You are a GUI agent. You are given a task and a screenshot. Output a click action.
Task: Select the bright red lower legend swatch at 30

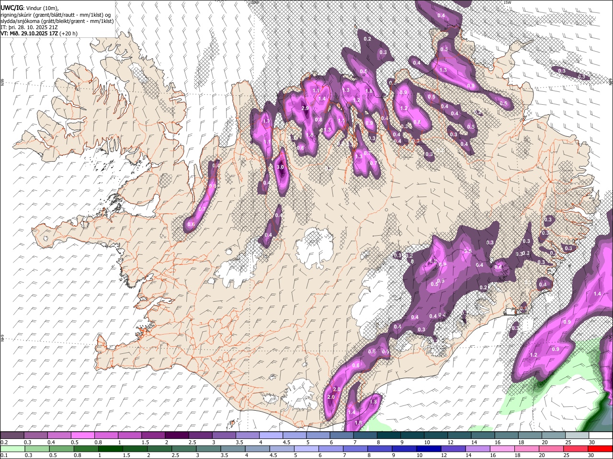tap(600, 448)
